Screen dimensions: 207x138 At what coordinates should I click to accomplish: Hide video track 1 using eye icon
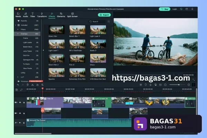point(20,113)
